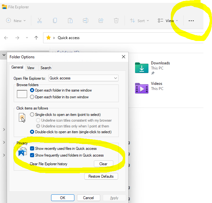Open the Sort dropdown menu
Image resolution: width=212 pixels, height=203 pixels.
[140, 20]
